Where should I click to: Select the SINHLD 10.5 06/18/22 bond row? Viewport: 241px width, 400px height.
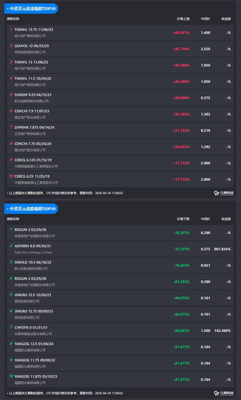tap(33, 263)
